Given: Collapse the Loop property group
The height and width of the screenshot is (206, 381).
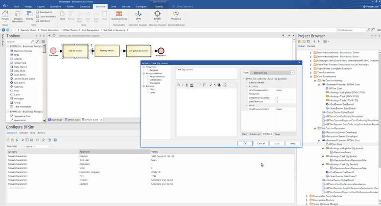Looking at the screenshot, I should pyautogui.click(x=246, y=105).
